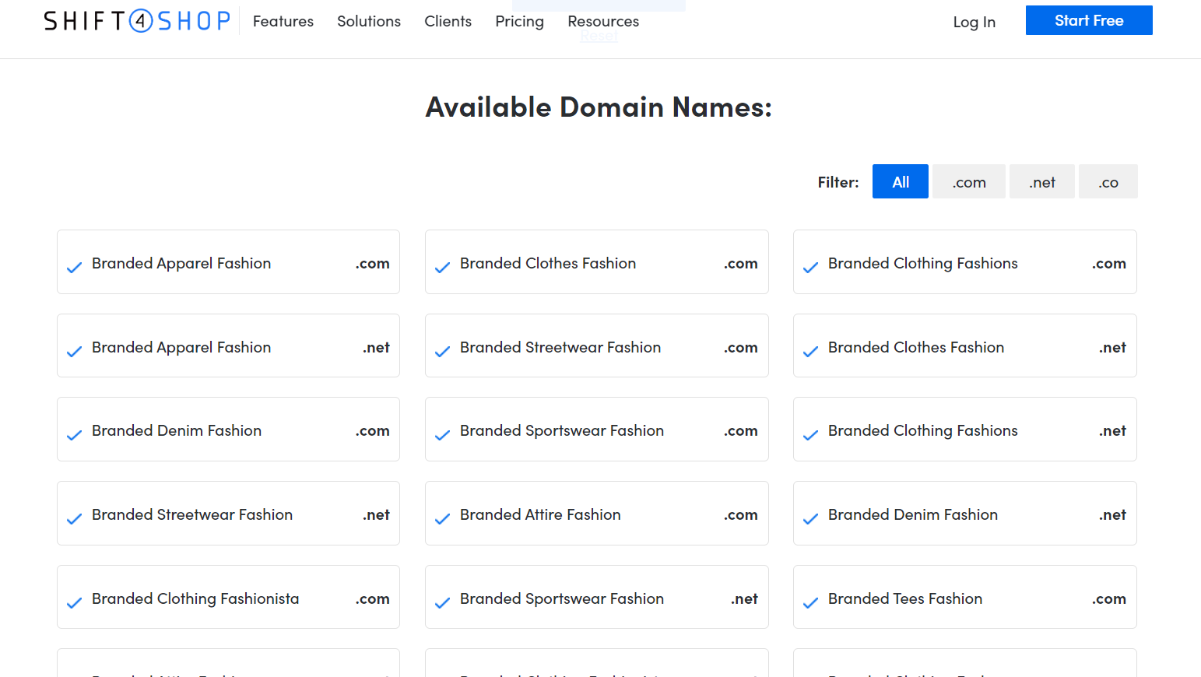Click checkmark icon beside Branded Denim Fashion .net
The width and height of the screenshot is (1201, 677).
click(x=810, y=519)
